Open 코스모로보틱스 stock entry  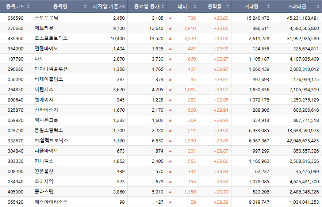tap(51, 38)
